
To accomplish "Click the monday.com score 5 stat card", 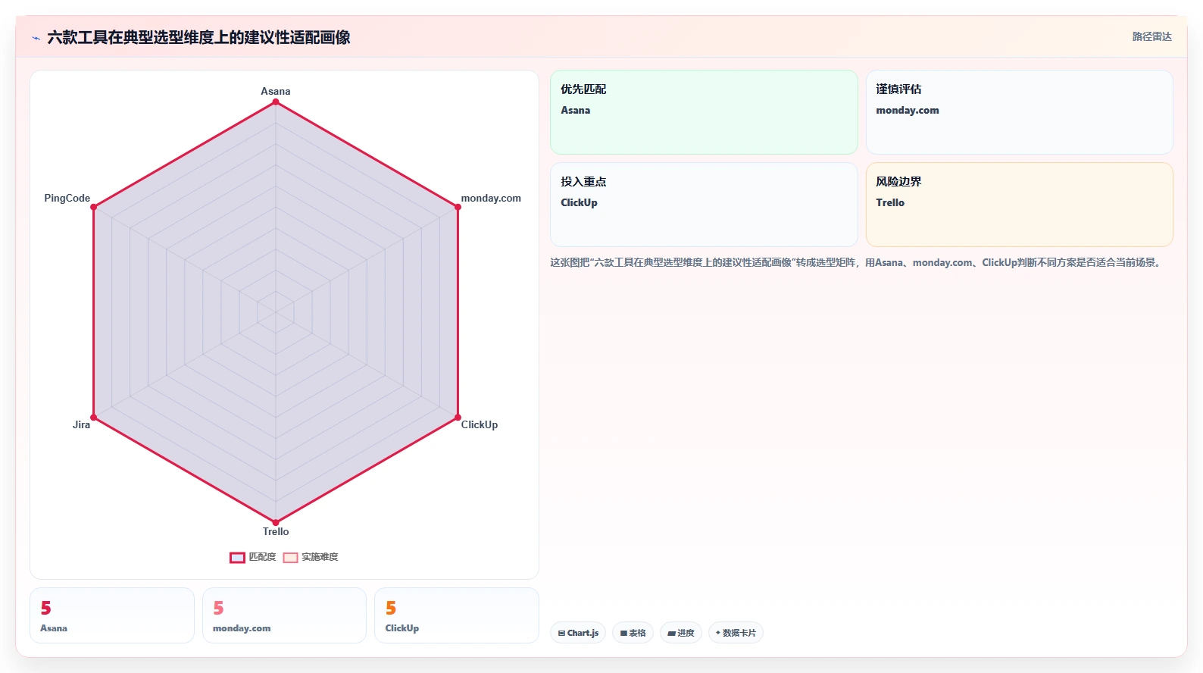I will pyautogui.click(x=284, y=615).
